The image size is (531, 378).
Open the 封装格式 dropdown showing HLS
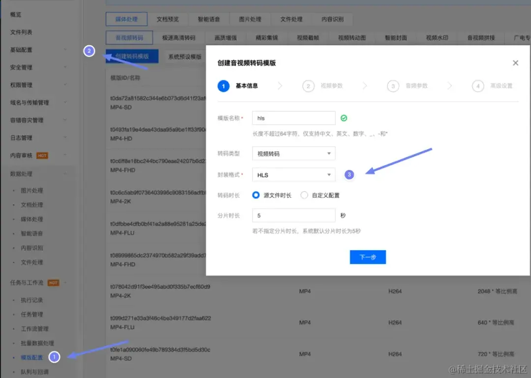tap(294, 175)
